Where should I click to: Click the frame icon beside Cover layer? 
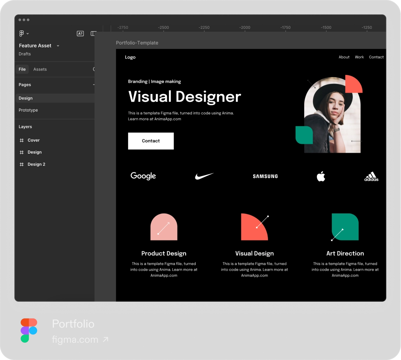coord(22,140)
